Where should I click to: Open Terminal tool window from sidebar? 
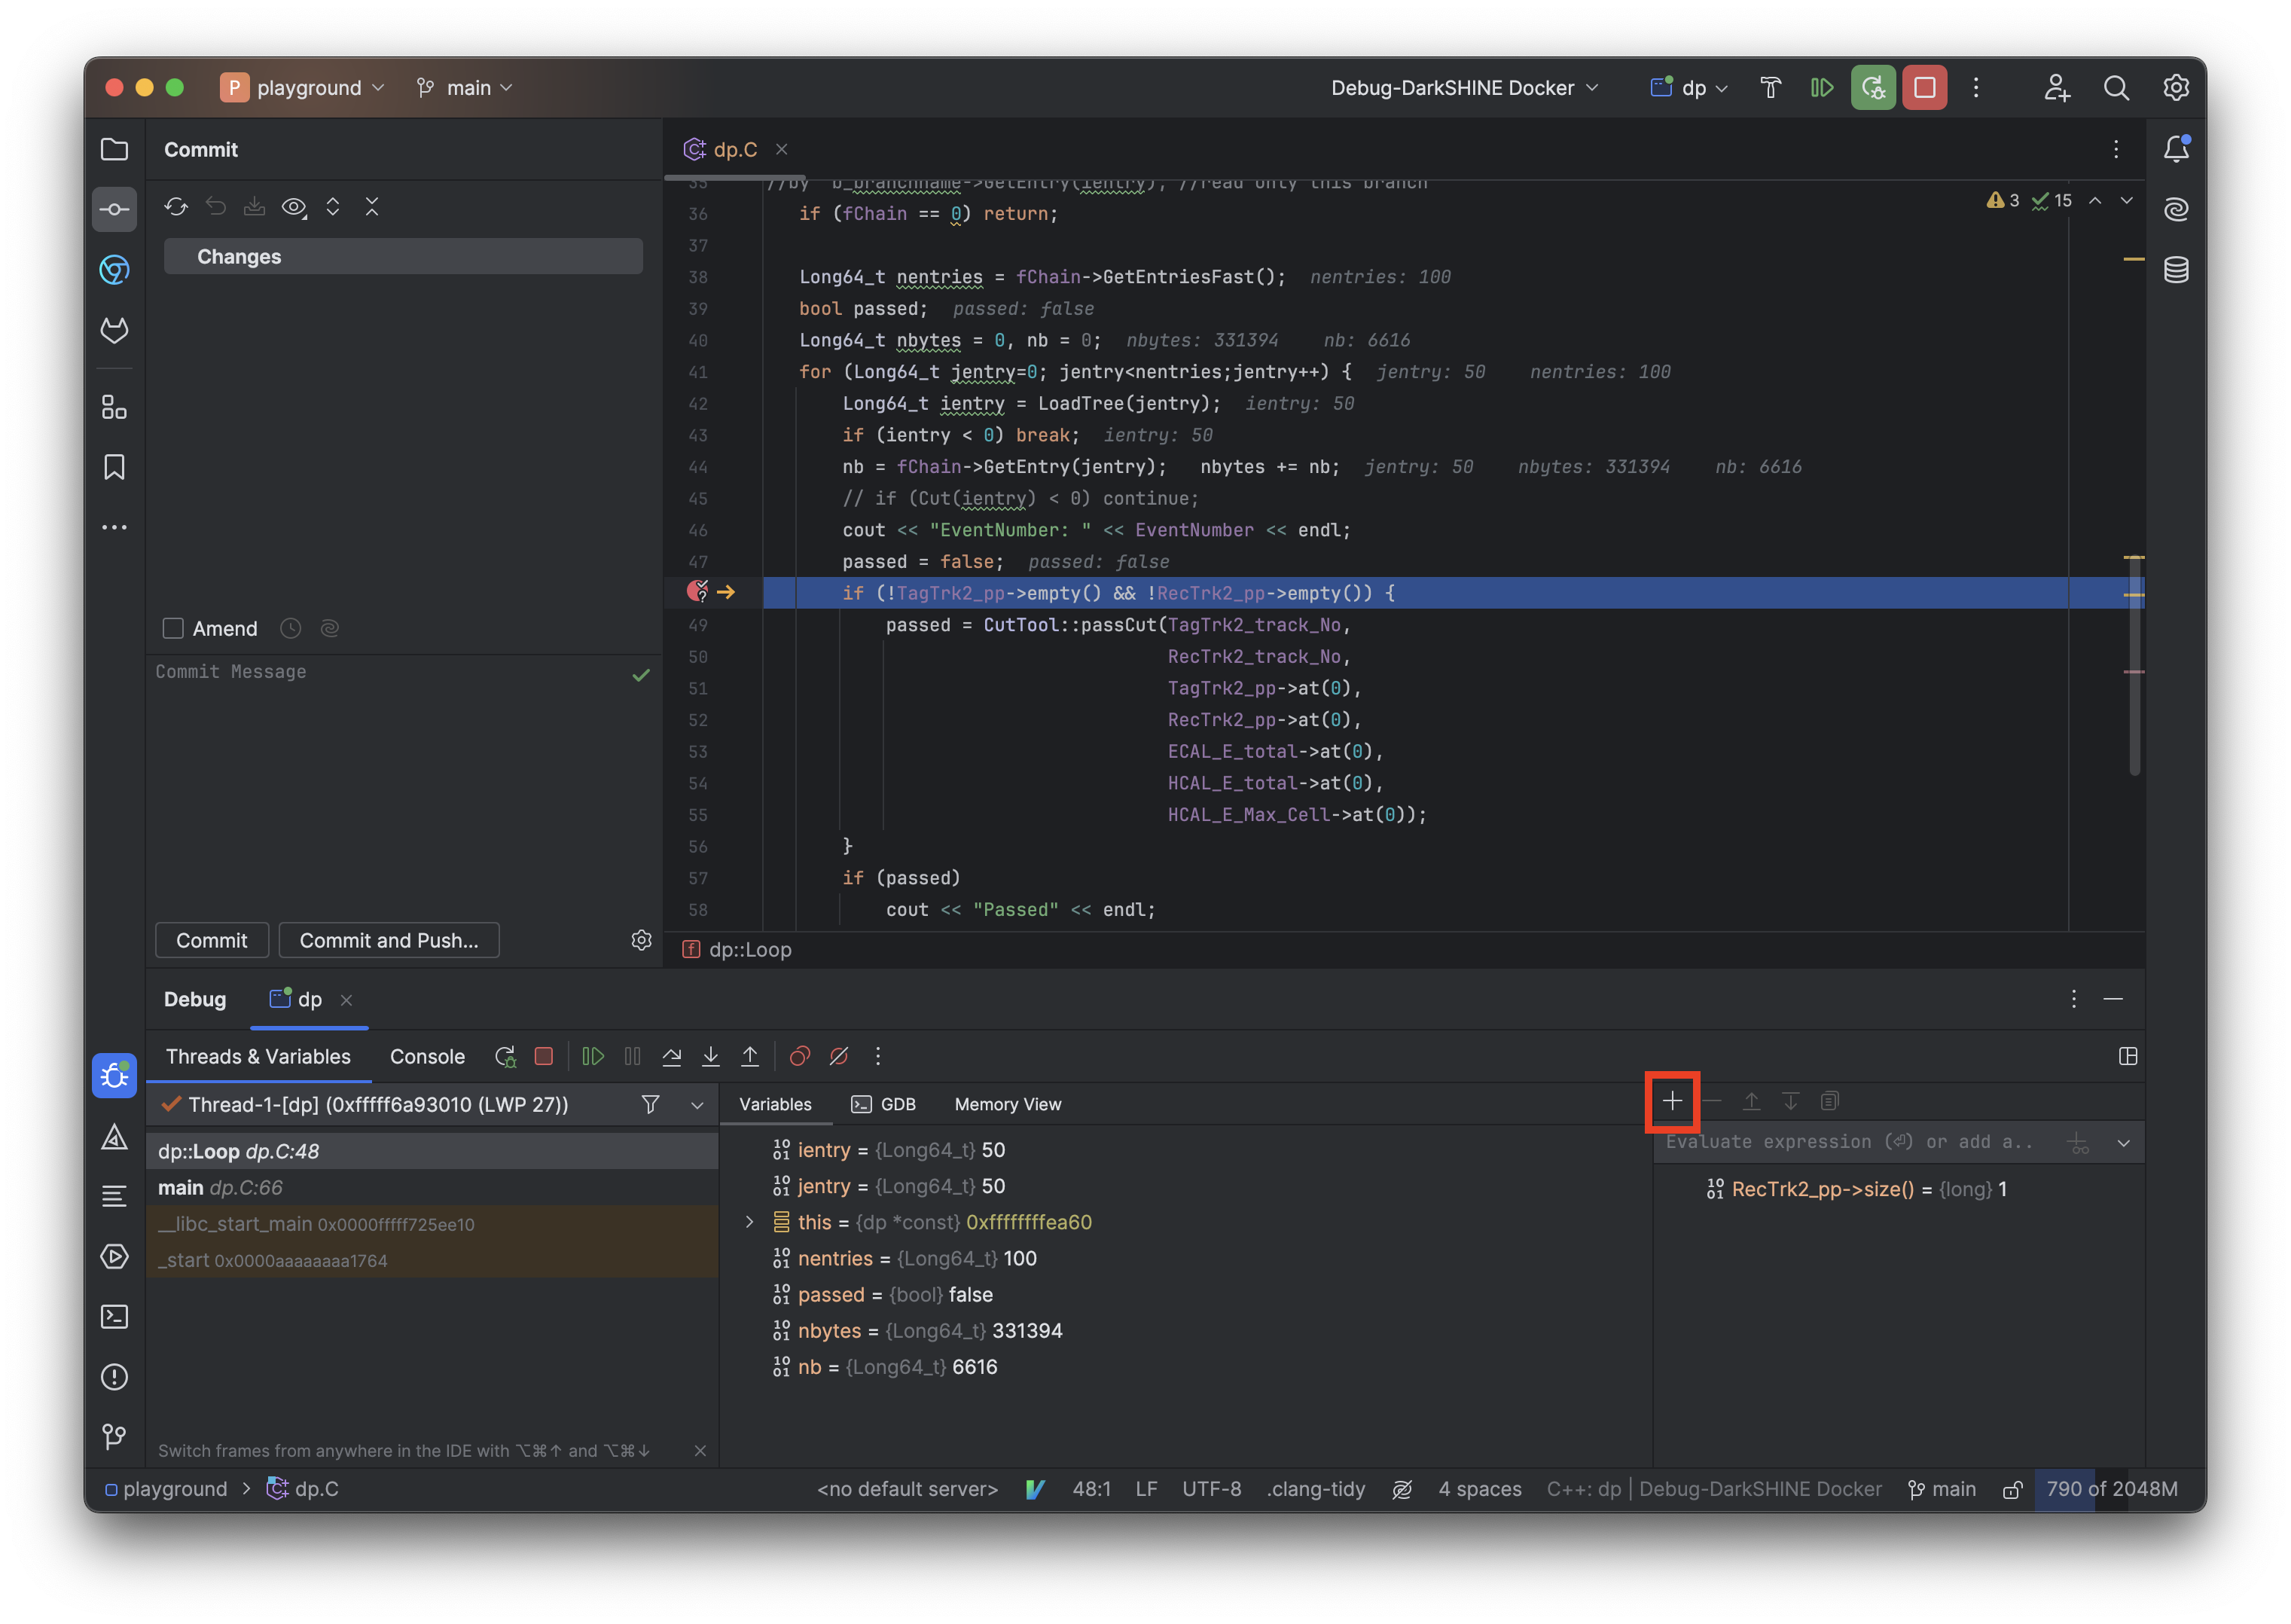(x=115, y=1316)
